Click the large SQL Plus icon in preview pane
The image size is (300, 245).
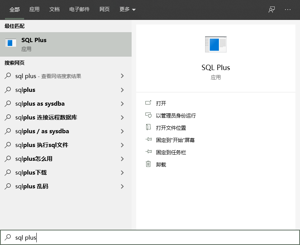[216, 44]
